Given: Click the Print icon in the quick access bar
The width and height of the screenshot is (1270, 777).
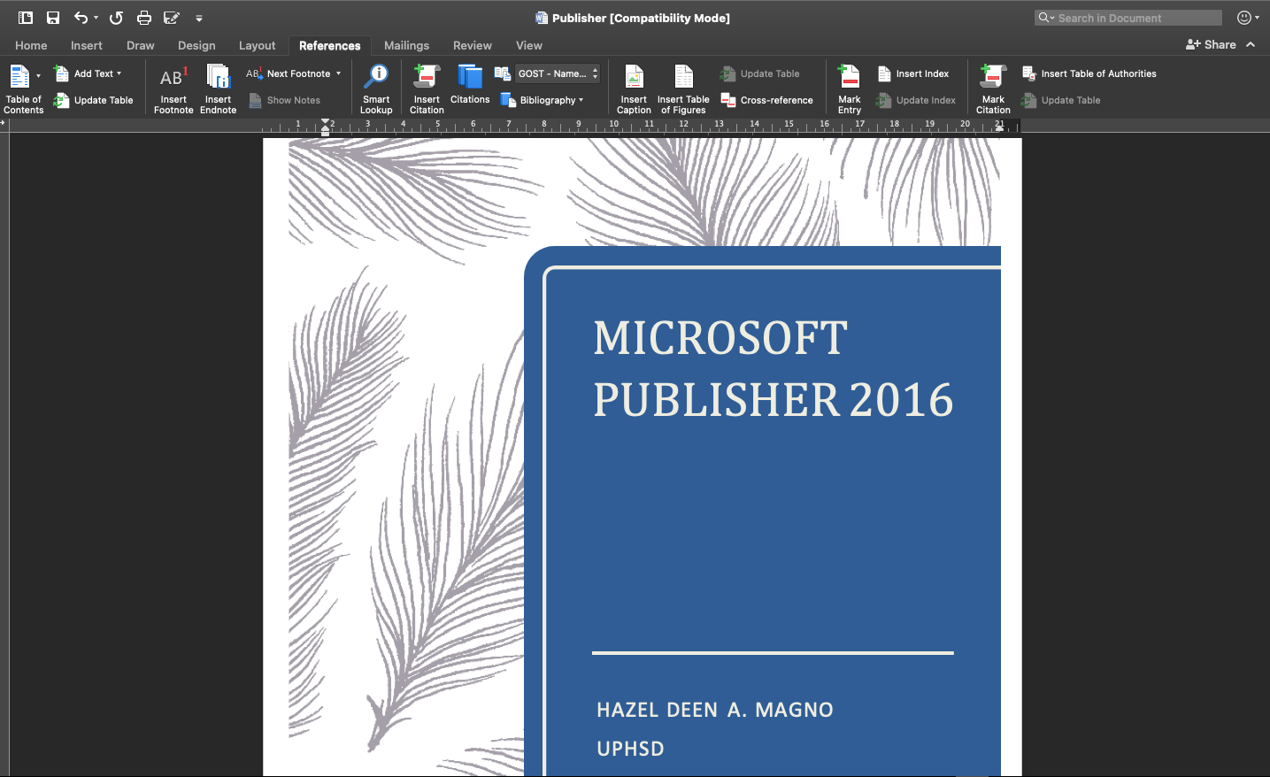Looking at the screenshot, I should [x=144, y=18].
